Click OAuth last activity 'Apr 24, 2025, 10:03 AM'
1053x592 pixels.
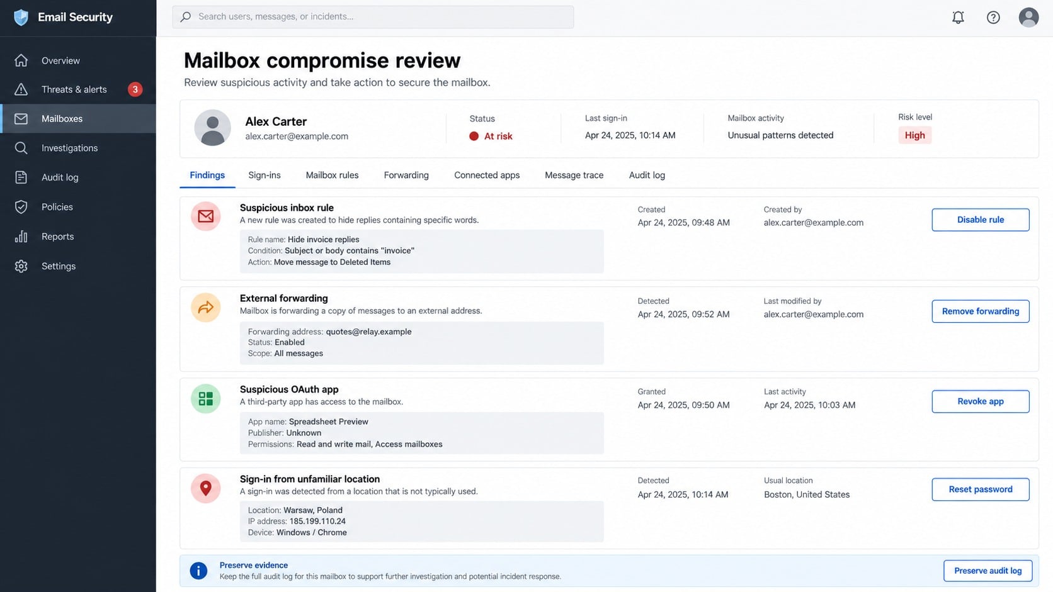point(809,405)
